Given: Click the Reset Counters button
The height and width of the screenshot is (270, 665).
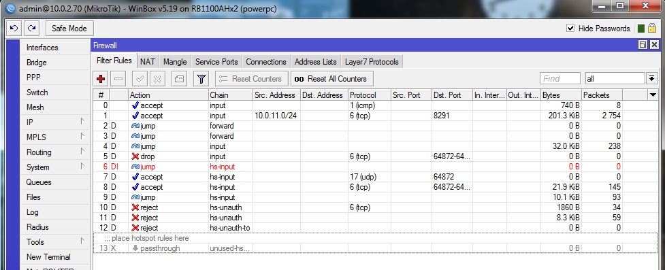Looking at the screenshot, I should [x=251, y=79].
